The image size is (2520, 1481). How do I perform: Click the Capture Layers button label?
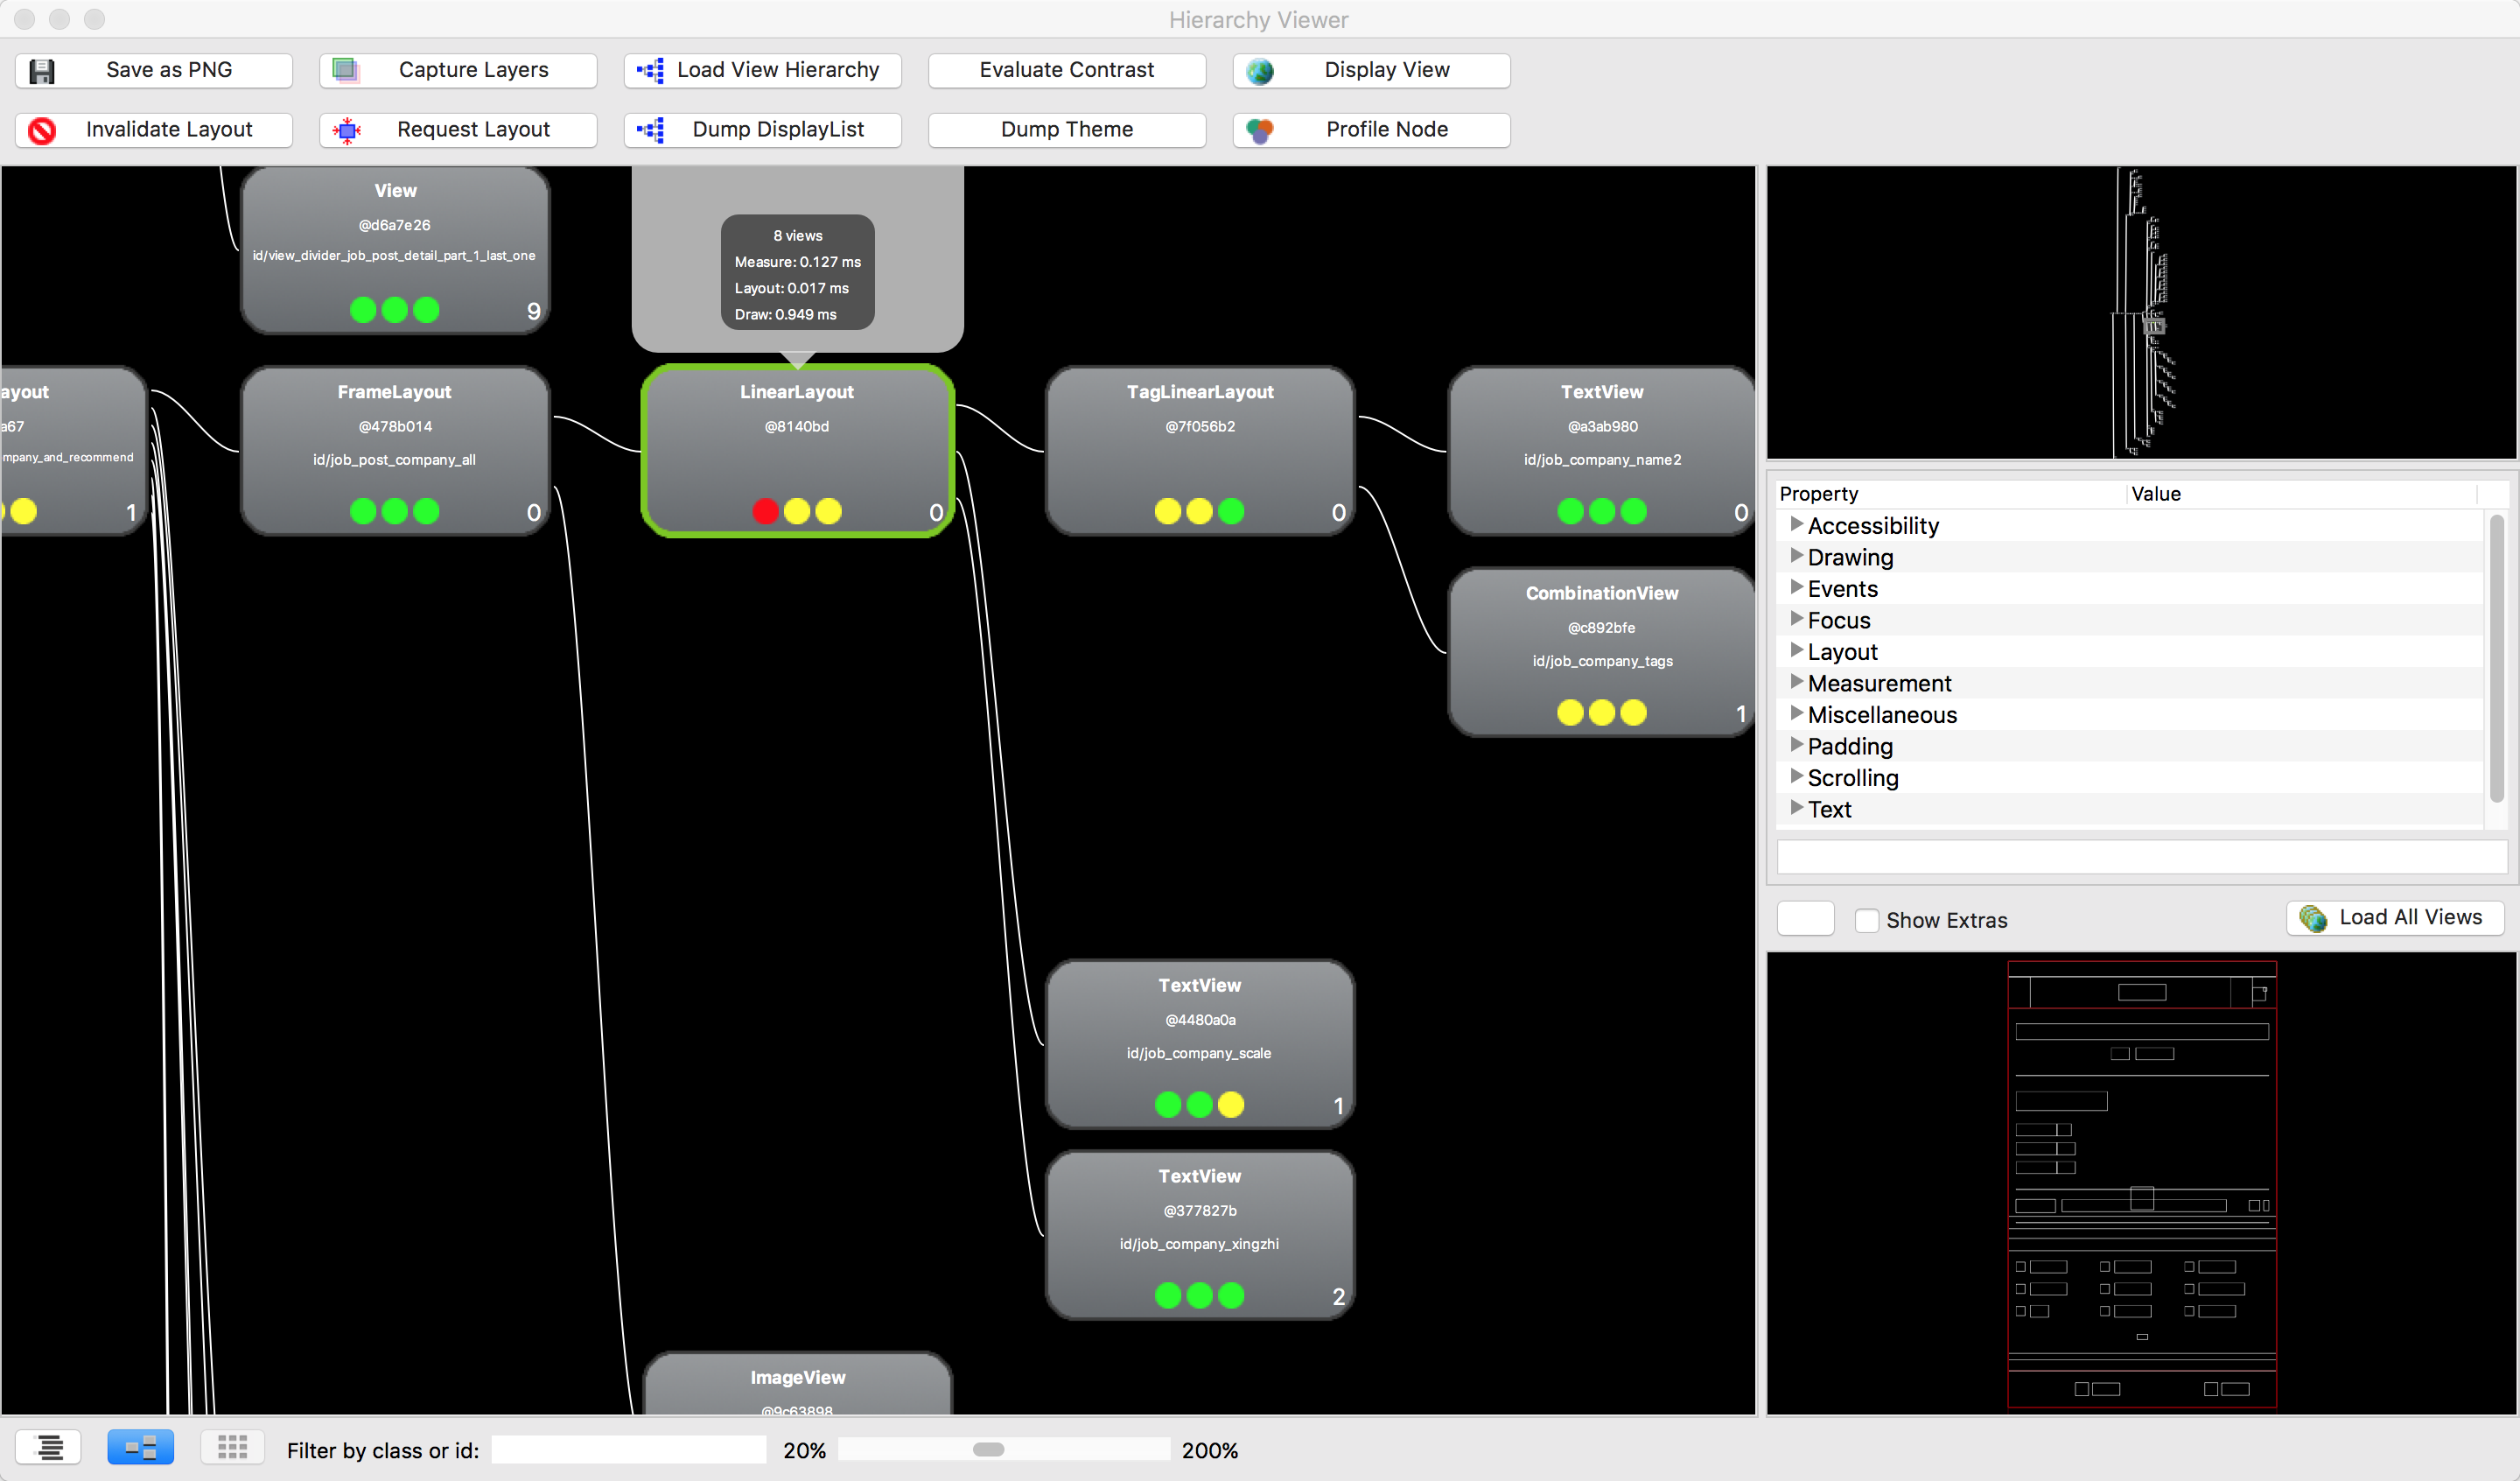click(474, 70)
